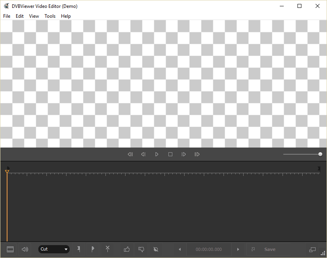Toggle the audio speaker track icon
Image resolution: width=327 pixels, height=258 pixels.
[25, 249]
